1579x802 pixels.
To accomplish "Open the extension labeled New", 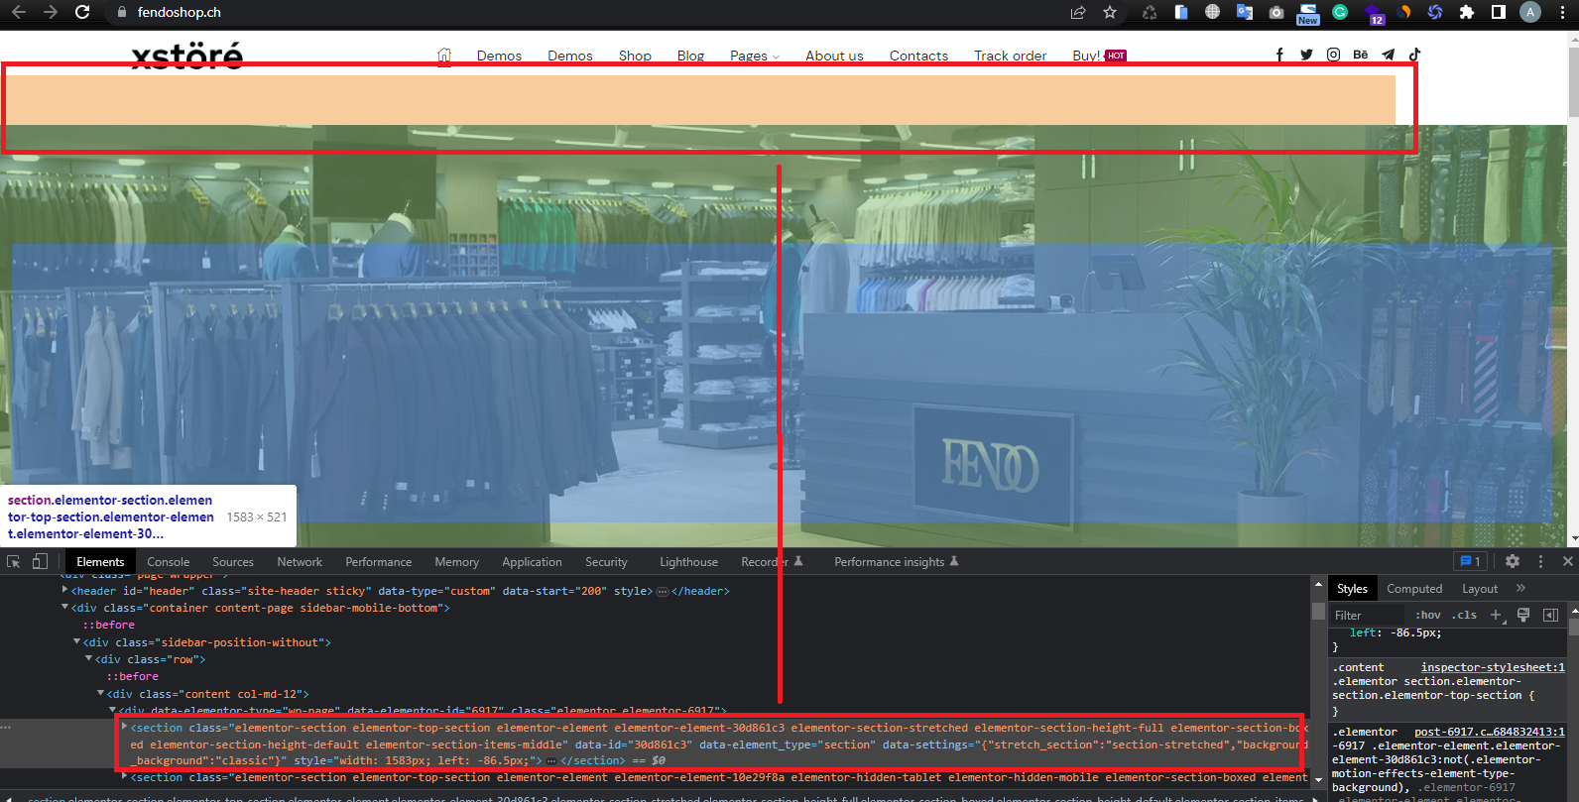I will (x=1308, y=13).
